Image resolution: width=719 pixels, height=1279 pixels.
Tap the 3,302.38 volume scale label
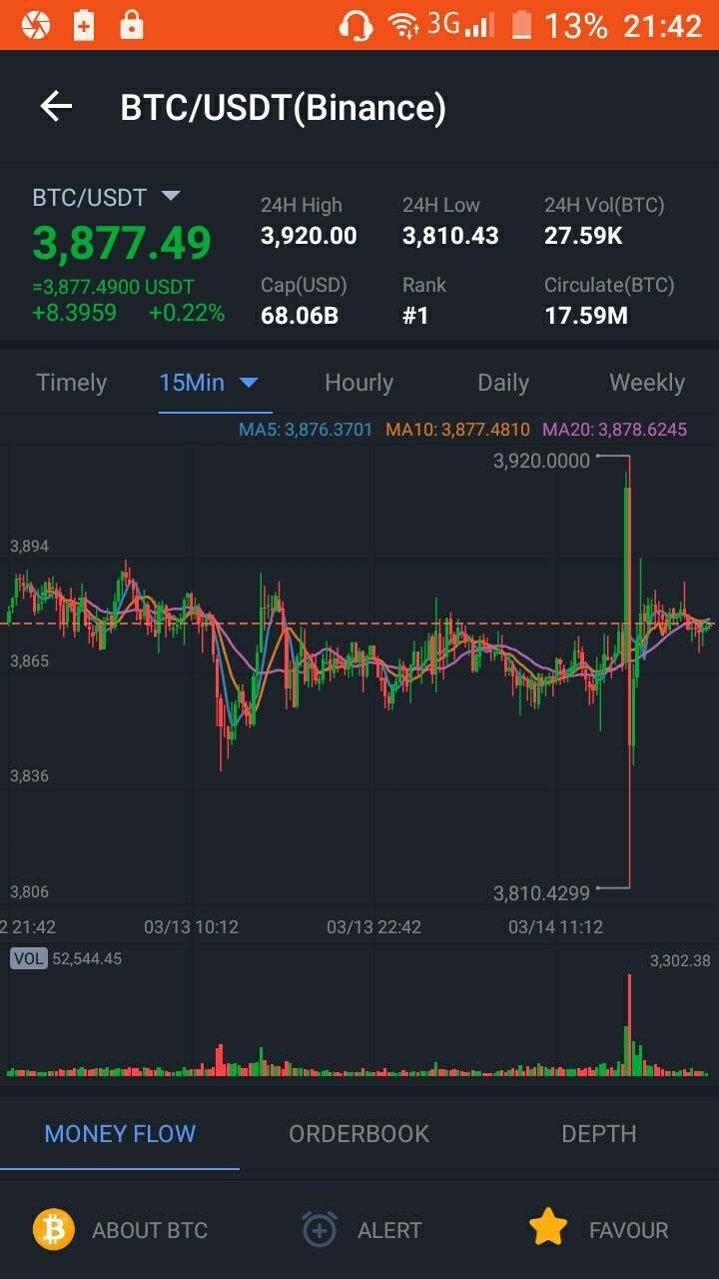pos(680,960)
